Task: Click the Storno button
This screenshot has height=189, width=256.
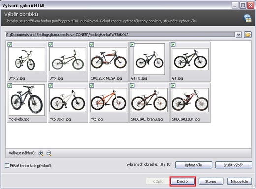Action: (x=211, y=181)
